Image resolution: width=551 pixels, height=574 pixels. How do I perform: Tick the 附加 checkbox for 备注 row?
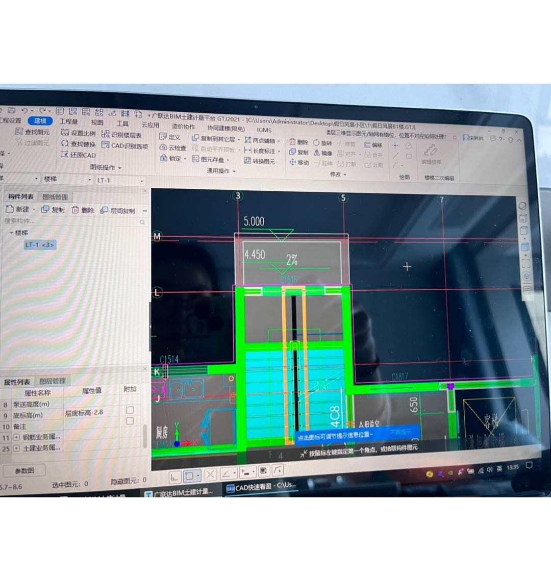[130, 421]
